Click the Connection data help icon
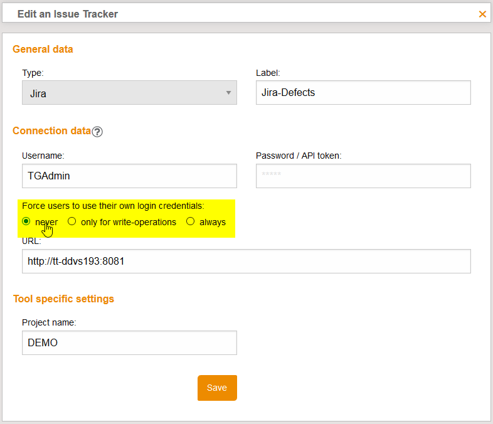This screenshot has height=424, width=493. click(97, 132)
